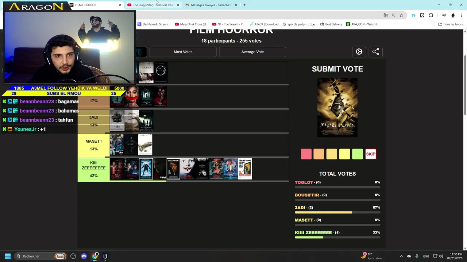This screenshot has height=262, width=467.
Task: Vote with the pale yellow tier swatch
Action: click(x=332, y=154)
